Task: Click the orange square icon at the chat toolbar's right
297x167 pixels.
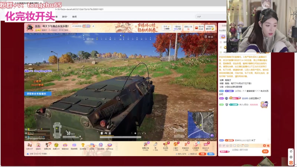Action: coord(264,145)
